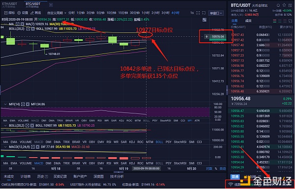The width and height of the screenshot is (295, 189).
Task: Click the plus crosshair marker on price axis
Action: click(x=206, y=36)
